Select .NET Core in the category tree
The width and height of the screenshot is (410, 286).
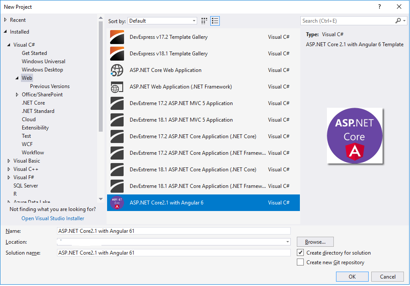tap(34, 103)
